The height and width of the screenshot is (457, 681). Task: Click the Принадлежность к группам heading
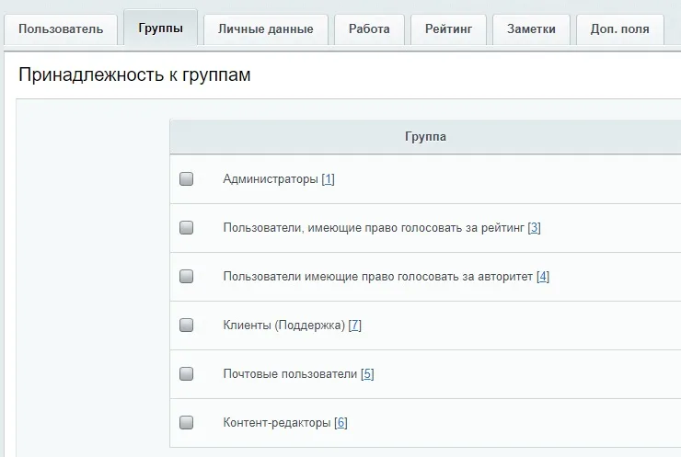point(134,74)
